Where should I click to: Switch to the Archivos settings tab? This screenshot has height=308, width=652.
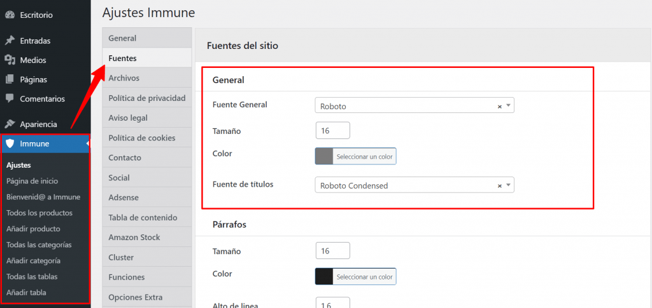124,78
